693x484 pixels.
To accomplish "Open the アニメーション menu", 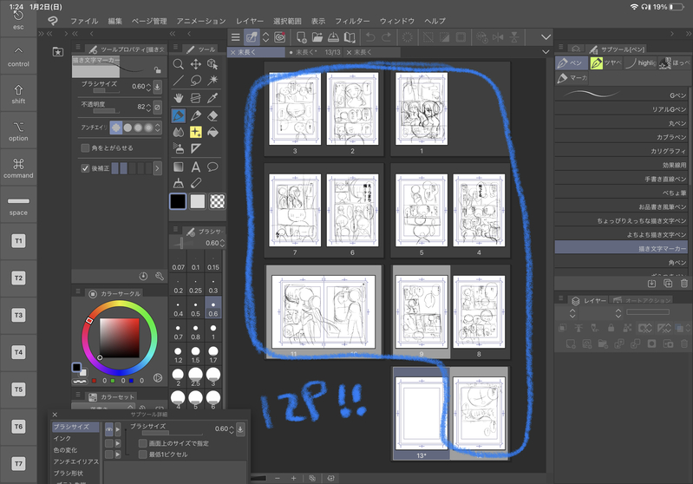I will click(201, 21).
